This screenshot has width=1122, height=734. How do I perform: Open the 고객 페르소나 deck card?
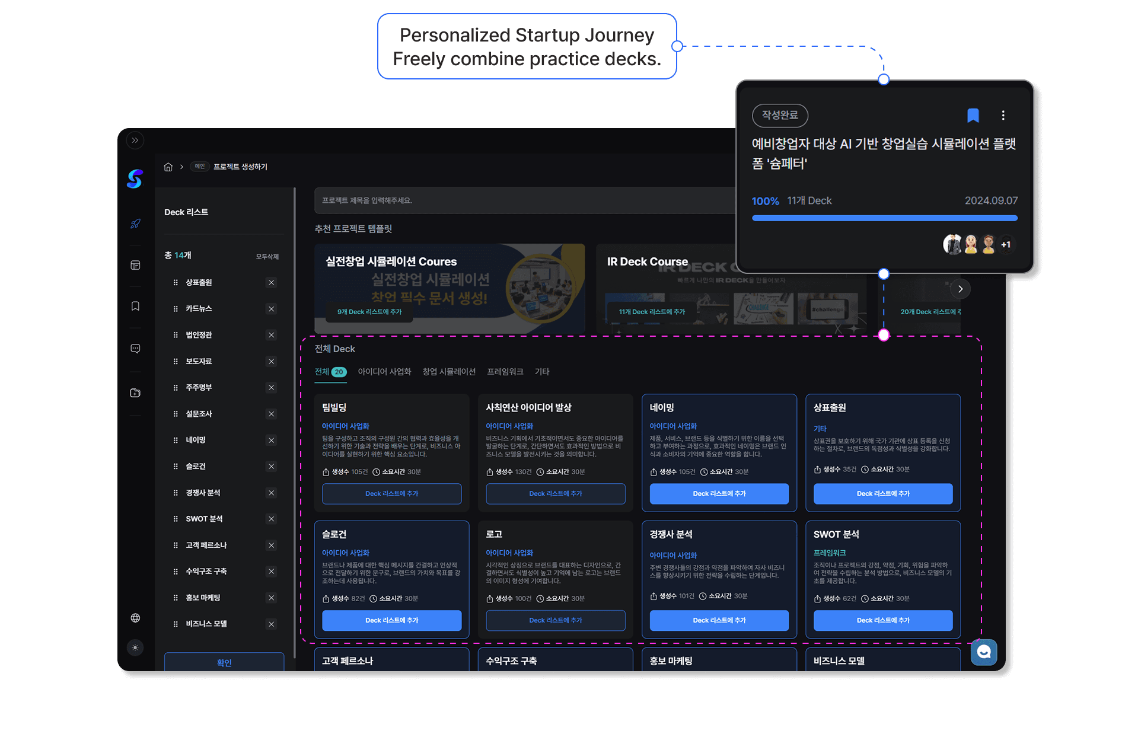click(391, 660)
